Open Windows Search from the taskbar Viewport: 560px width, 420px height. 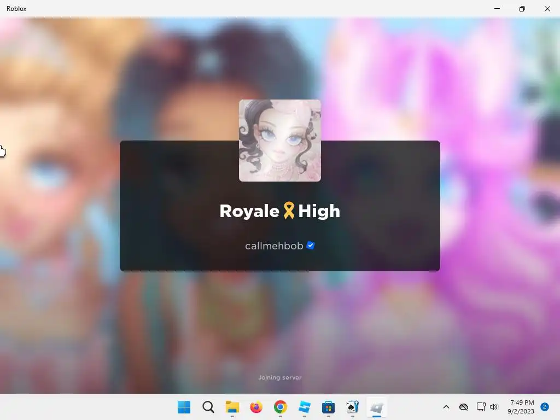click(208, 407)
